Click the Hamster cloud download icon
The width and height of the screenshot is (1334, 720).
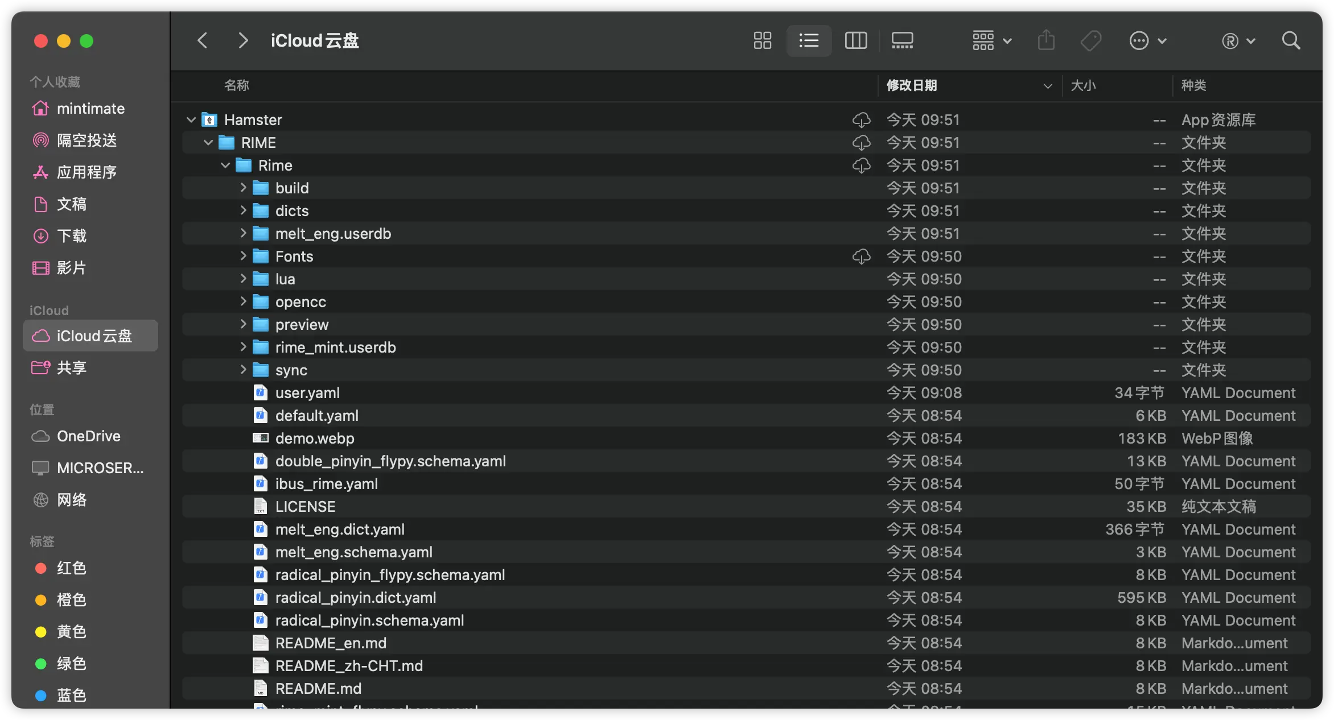pyautogui.click(x=861, y=119)
